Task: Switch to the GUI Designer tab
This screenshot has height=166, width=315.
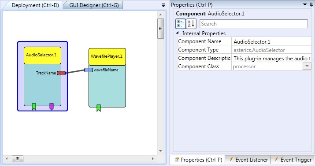Action: (94, 5)
